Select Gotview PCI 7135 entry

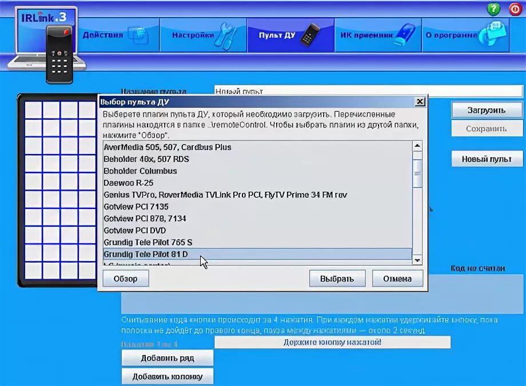257,207
